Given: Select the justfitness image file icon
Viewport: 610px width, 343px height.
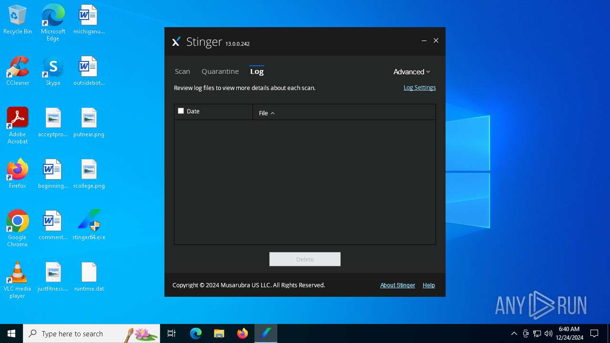Looking at the screenshot, I should click(x=53, y=277).
